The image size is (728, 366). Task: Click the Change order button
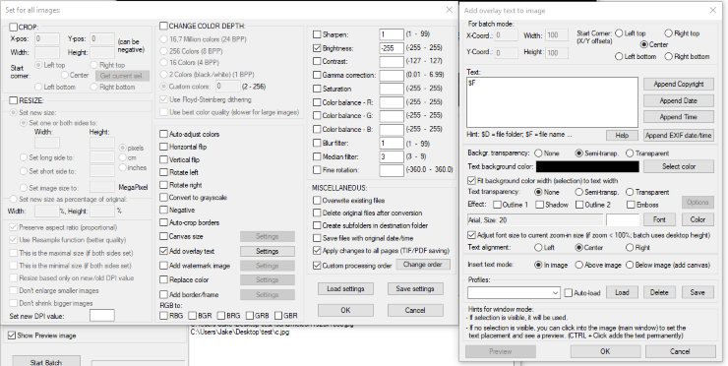(x=423, y=265)
